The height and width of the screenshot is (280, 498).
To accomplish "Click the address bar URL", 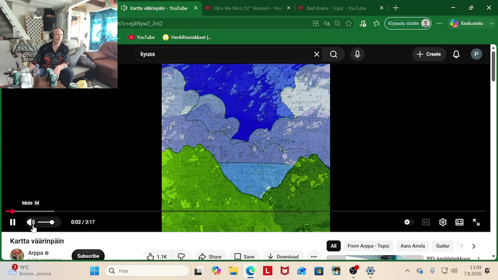I will (x=140, y=24).
